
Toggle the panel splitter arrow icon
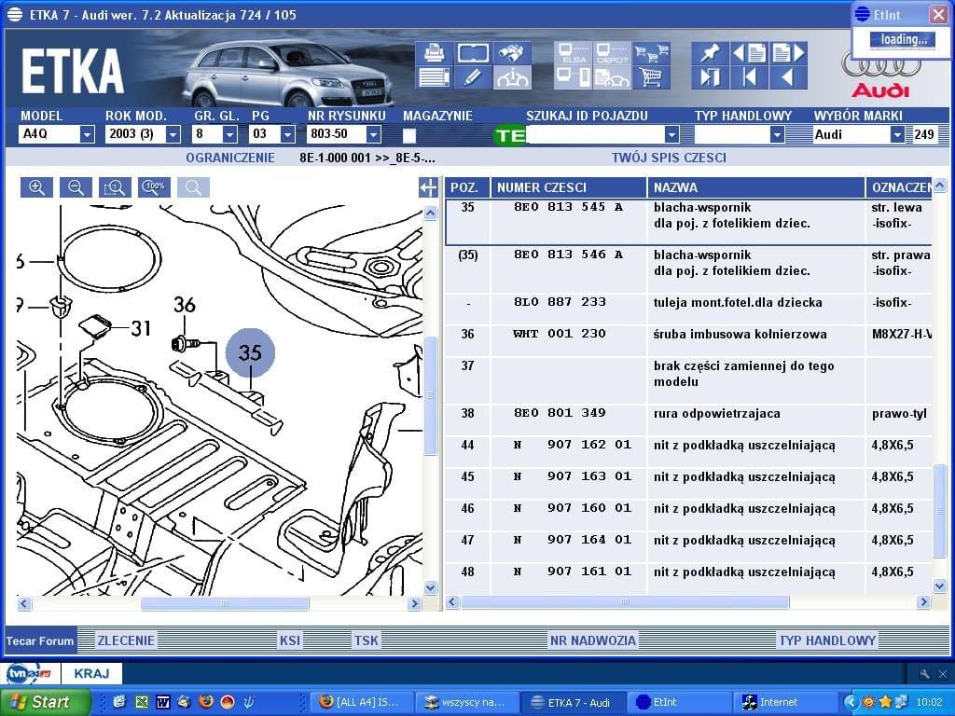pyautogui.click(x=428, y=187)
